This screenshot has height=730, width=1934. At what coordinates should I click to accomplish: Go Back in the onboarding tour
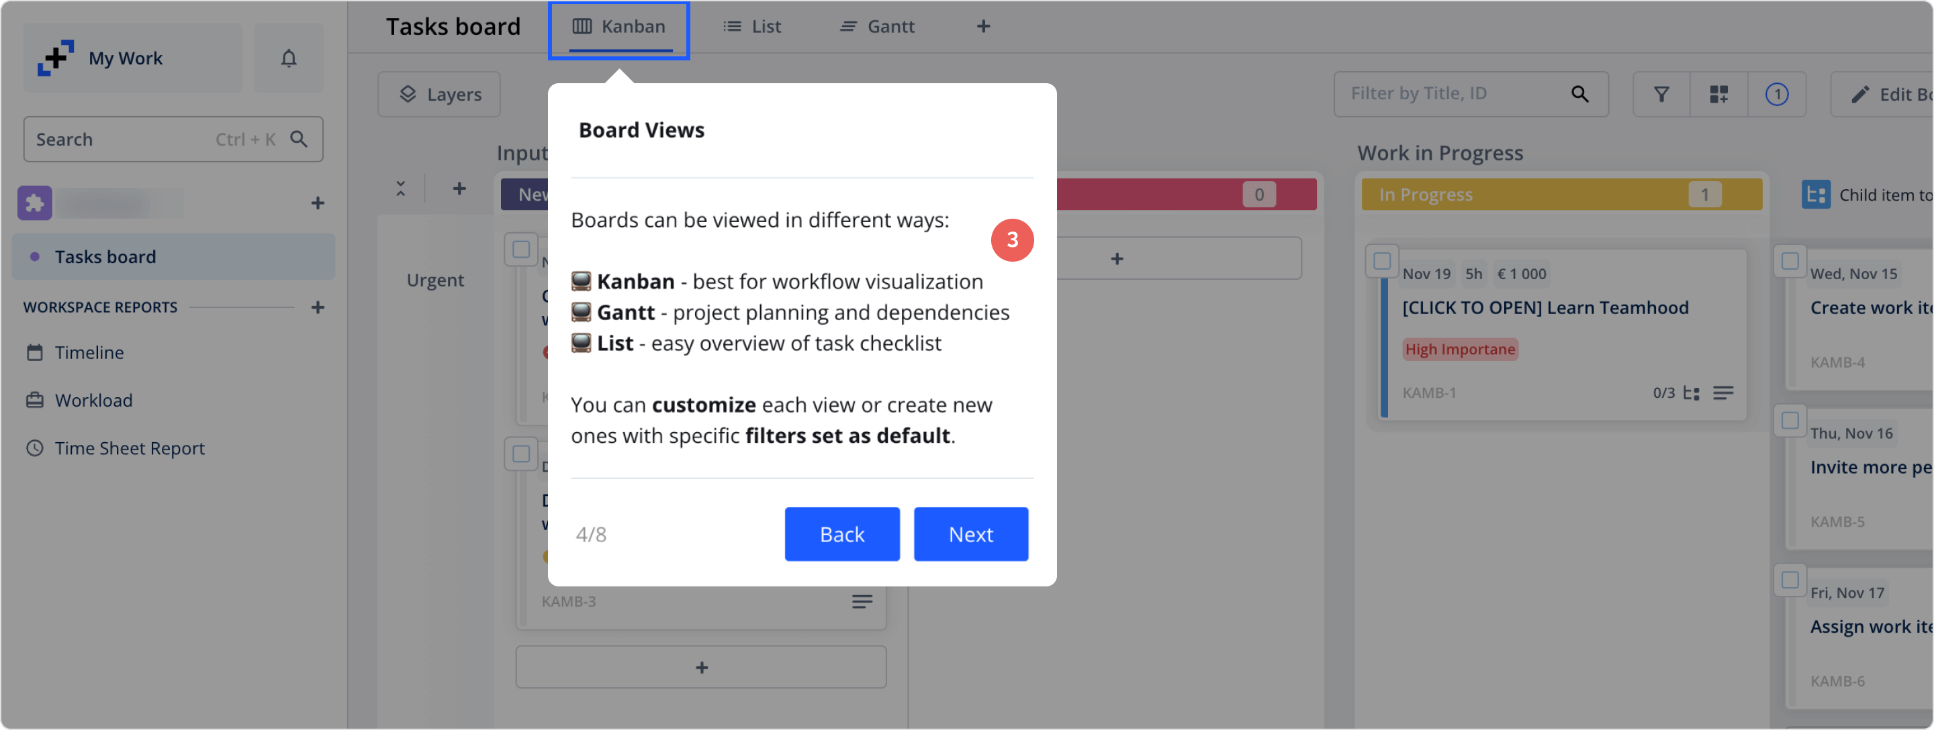pyautogui.click(x=841, y=534)
